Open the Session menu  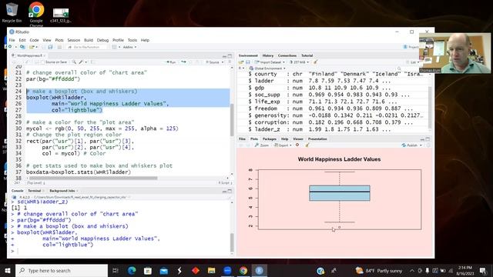point(74,40)
